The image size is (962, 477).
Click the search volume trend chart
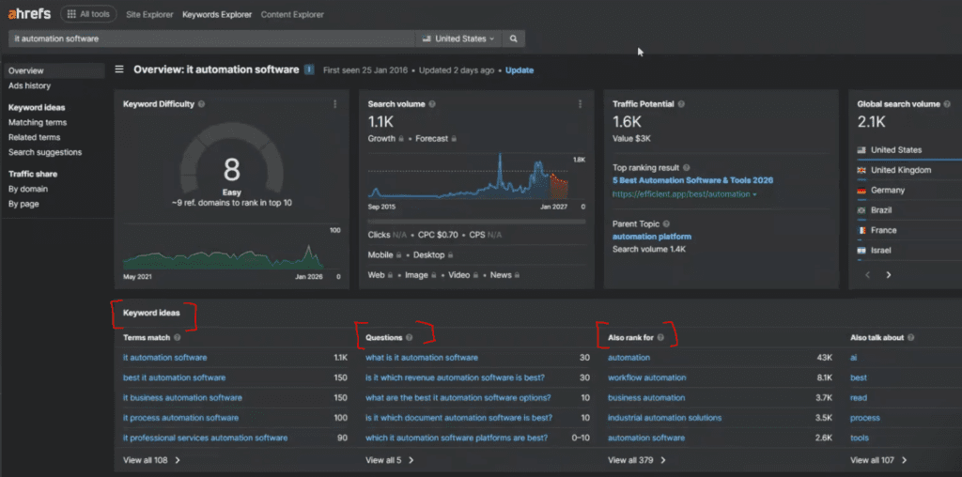coord(468,177)
